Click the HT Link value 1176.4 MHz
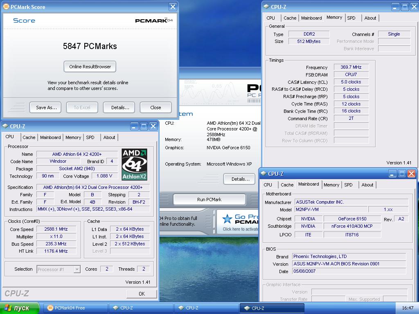419x314 pixels. (56, 251)
